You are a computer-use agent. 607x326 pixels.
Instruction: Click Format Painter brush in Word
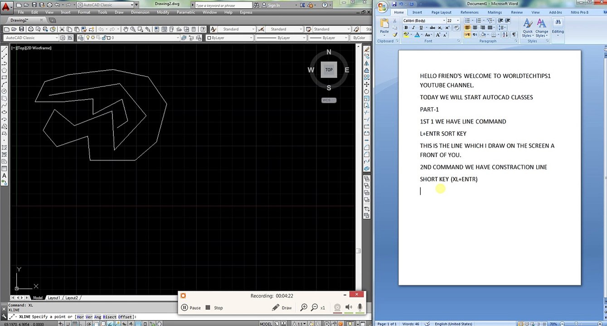(x=395, y=34)
